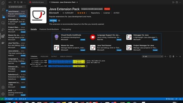Install Salesforce Extension in sidebar
This screenshot has height=103, width=183.
pos(23,79)
